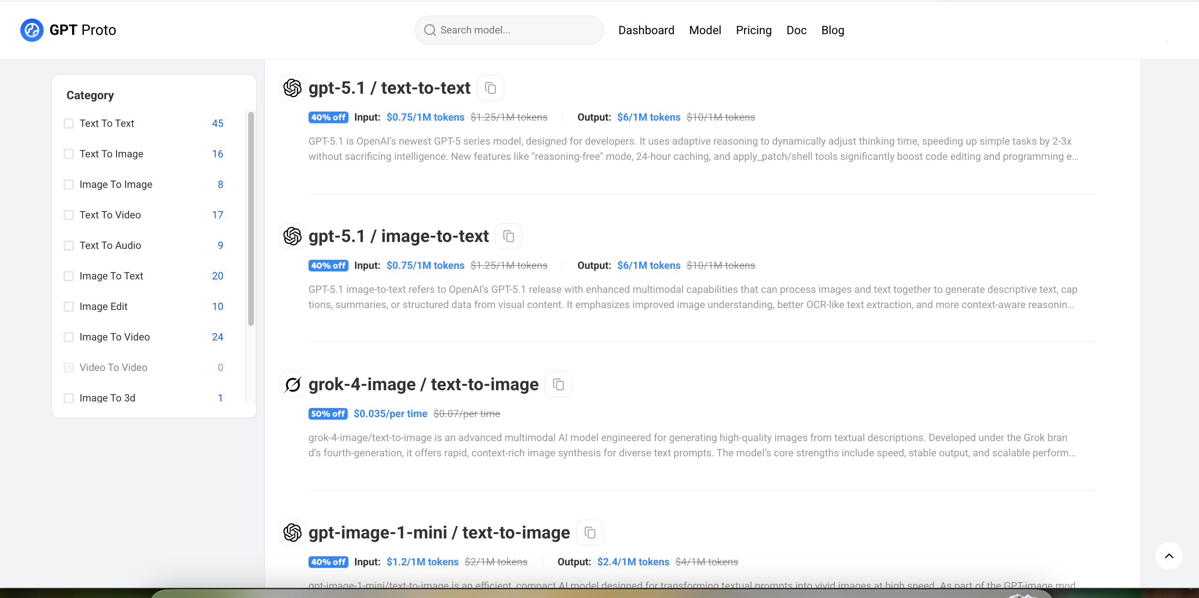Check the Text To Text category
The width and height of the screenshot is (1199, 598).
68,123
